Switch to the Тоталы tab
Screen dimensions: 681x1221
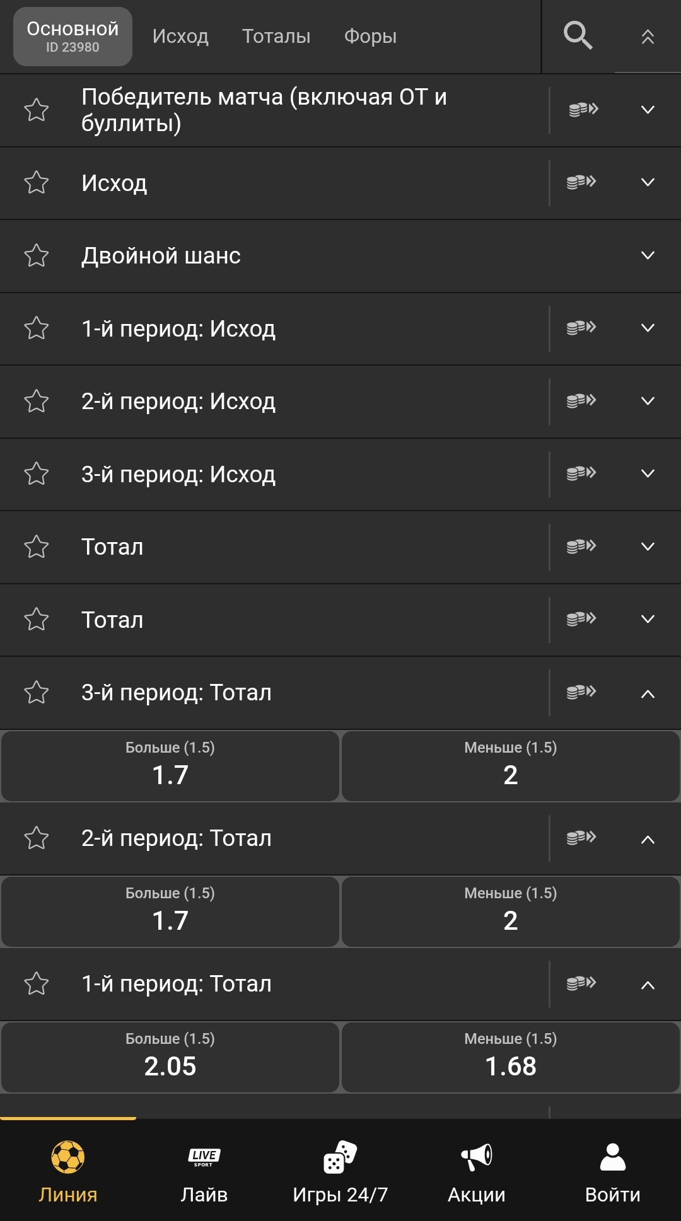276,36
